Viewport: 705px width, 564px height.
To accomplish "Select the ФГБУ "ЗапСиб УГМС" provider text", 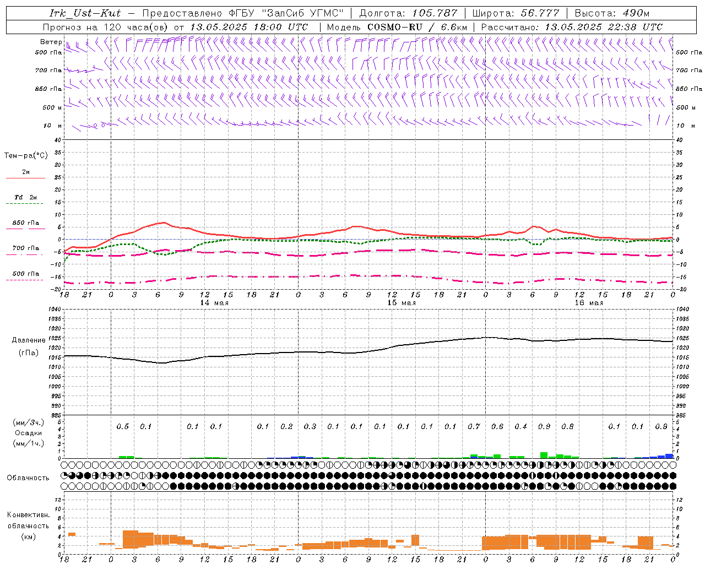I will [286, 13].
